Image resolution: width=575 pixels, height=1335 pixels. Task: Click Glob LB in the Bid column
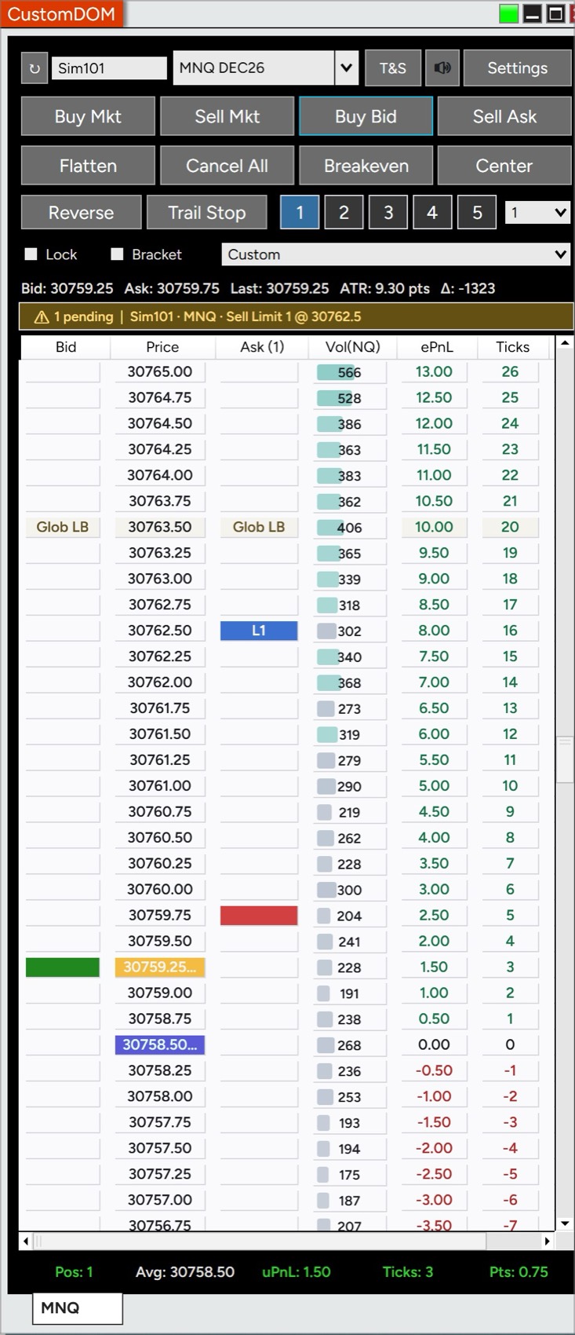[x=63, y=527]
